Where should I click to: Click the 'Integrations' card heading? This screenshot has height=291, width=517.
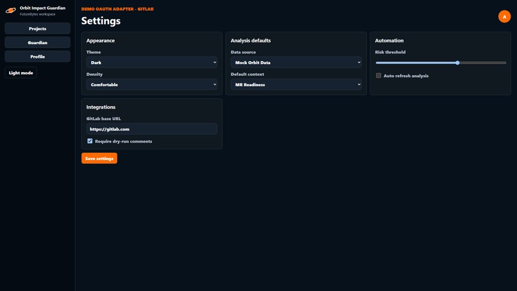[101, 107]
